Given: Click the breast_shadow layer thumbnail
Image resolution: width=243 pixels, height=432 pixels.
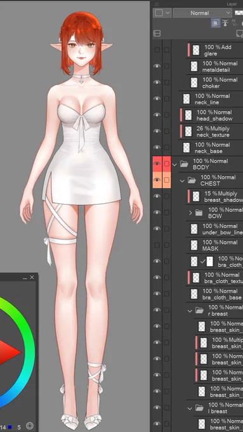Looking at the screenshot, I should click(195, 196).
